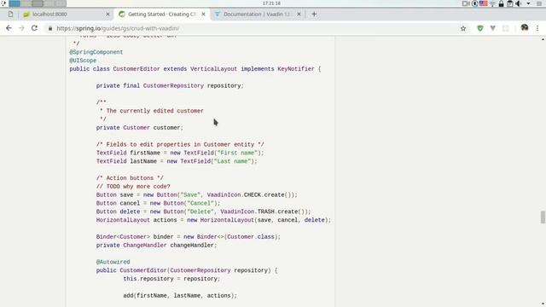This screenshot has height=307, width=546.
Task: Open the Wi-Fi network tray icon
Action: point(492,3)
